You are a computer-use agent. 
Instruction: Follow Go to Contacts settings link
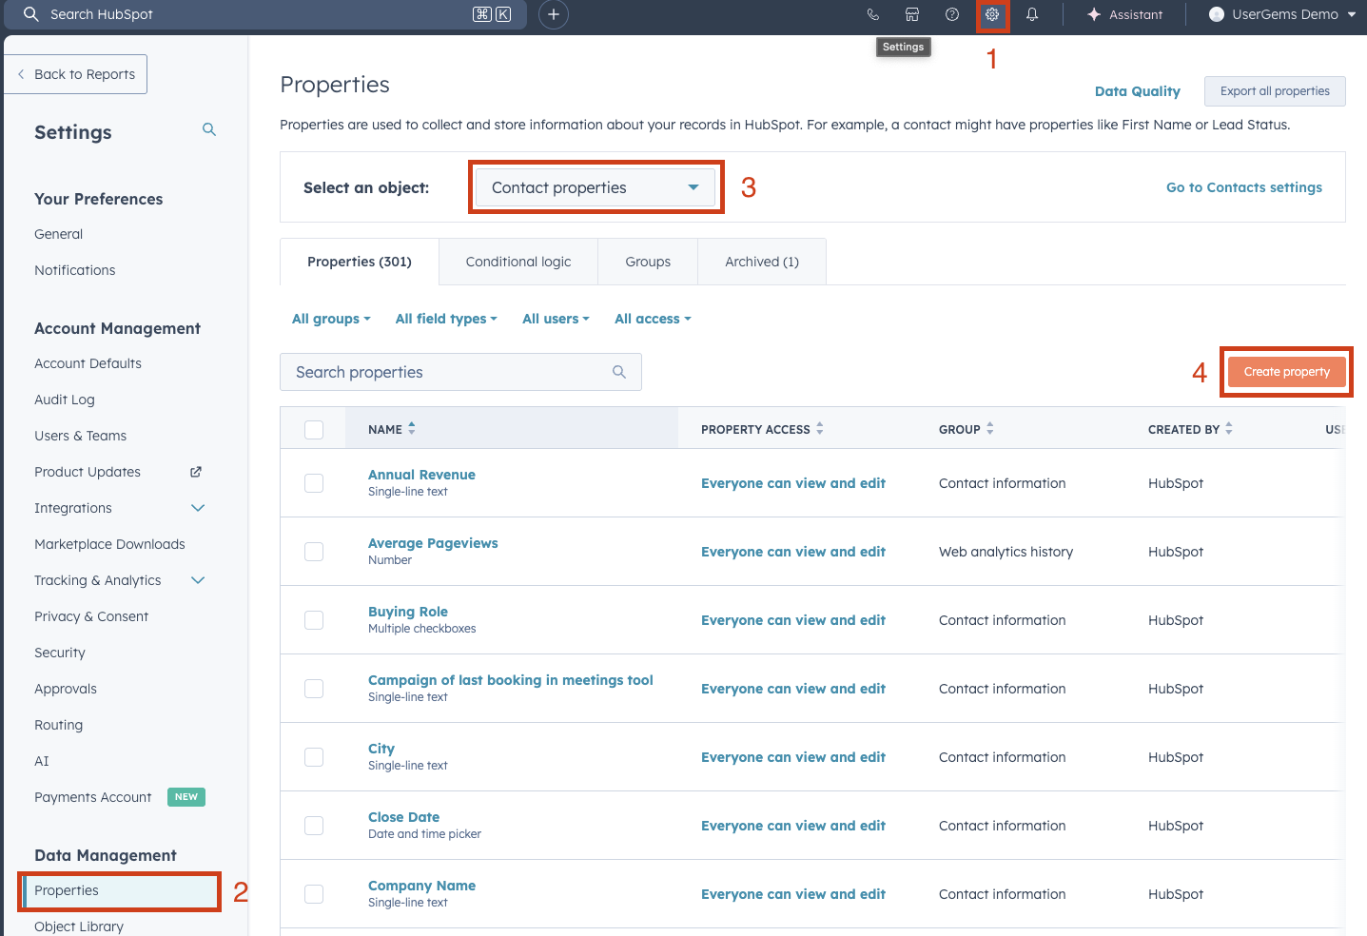[1243, 187]
